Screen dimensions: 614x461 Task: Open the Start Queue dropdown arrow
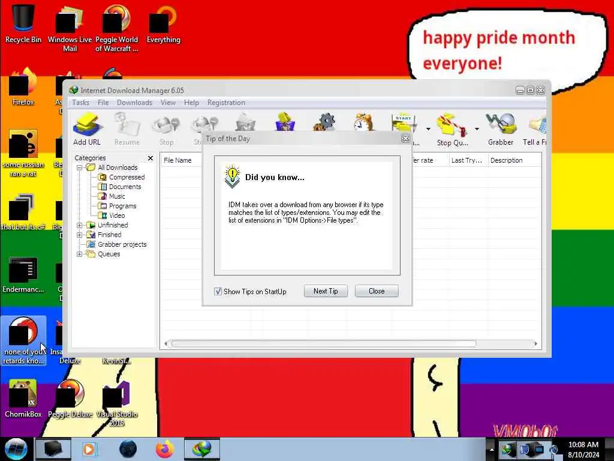tap(428, 129)
